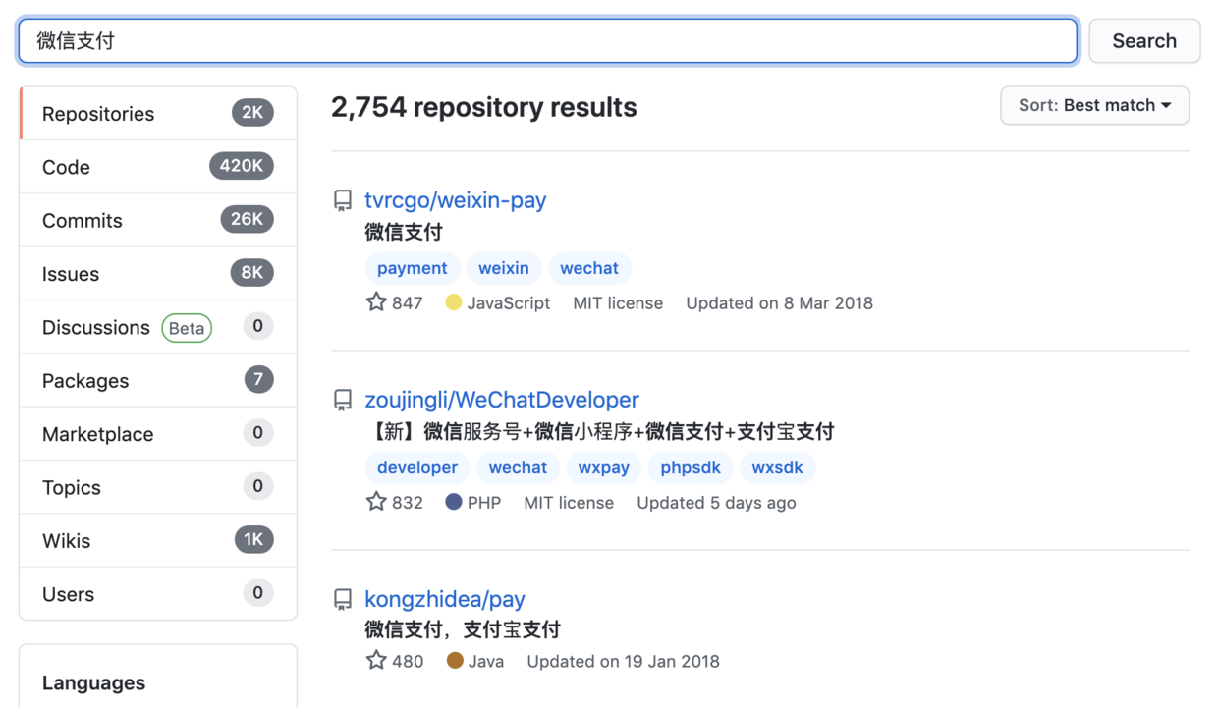The width and height of the screenshot is (1218, 708).
Task: Click the 微信支付，支付宝支付 description
Action: coord(463,629)
